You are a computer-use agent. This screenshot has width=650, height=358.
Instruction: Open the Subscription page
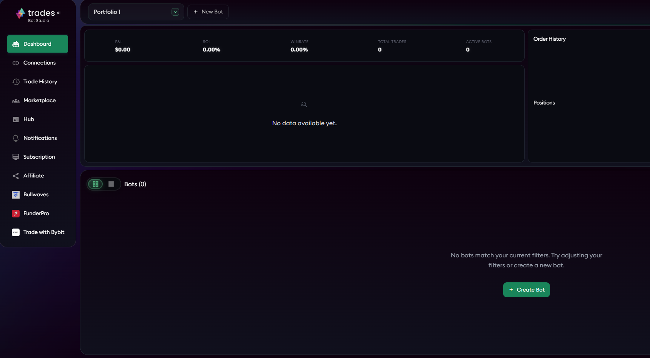39,157
